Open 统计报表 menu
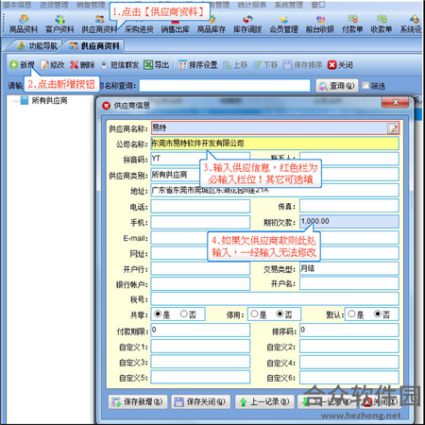Screen dimensions: 425x425 [x=252, y=5]
